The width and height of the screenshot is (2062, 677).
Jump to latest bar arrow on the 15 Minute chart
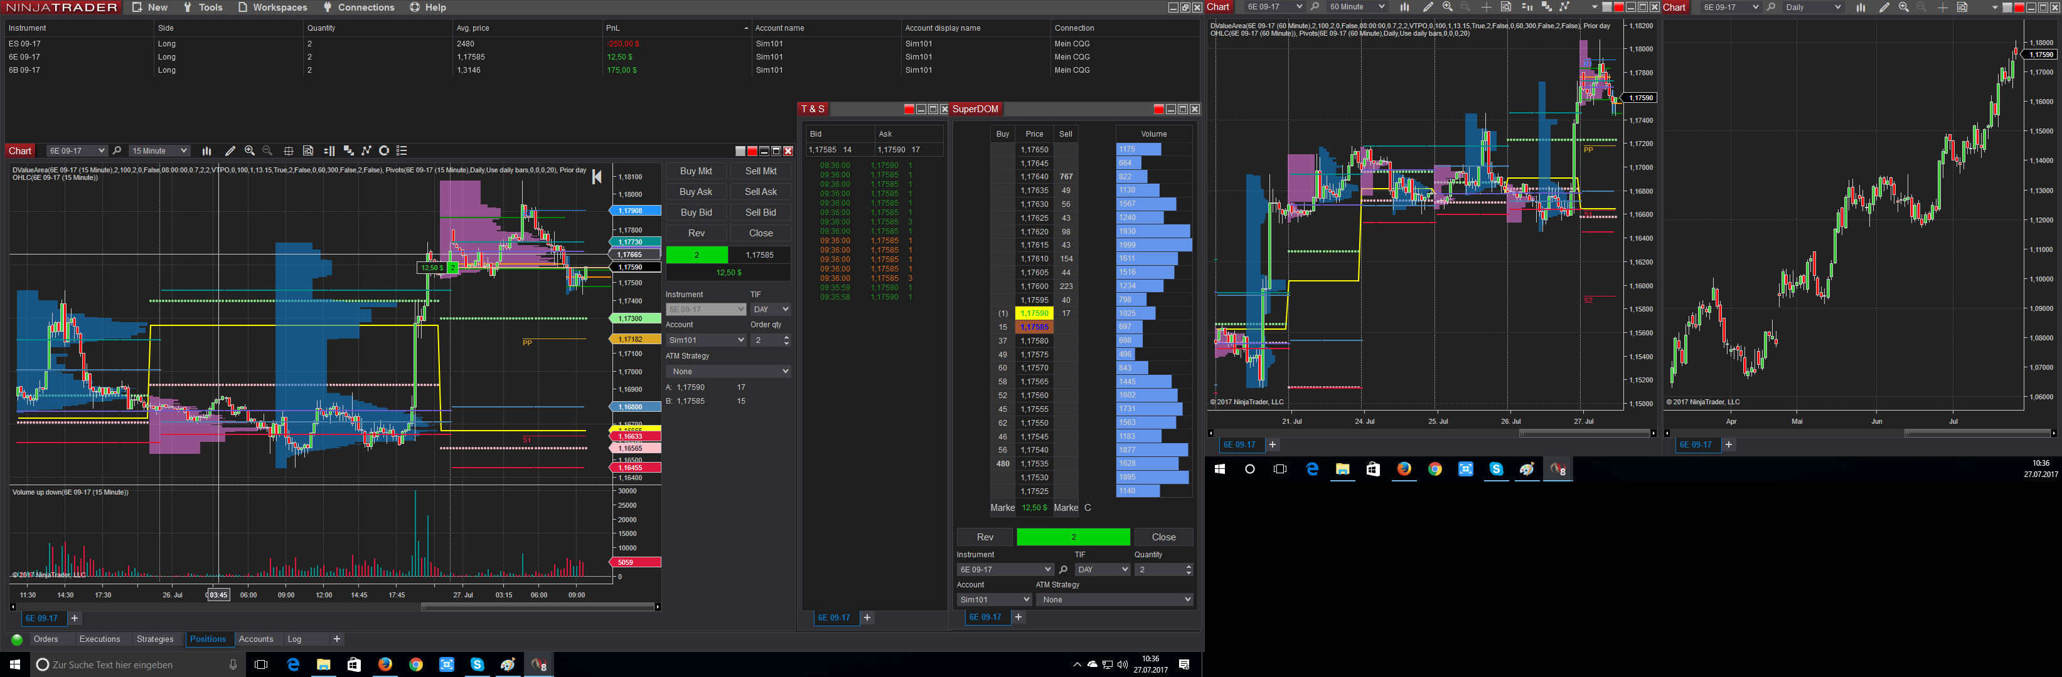coord(596,177)
